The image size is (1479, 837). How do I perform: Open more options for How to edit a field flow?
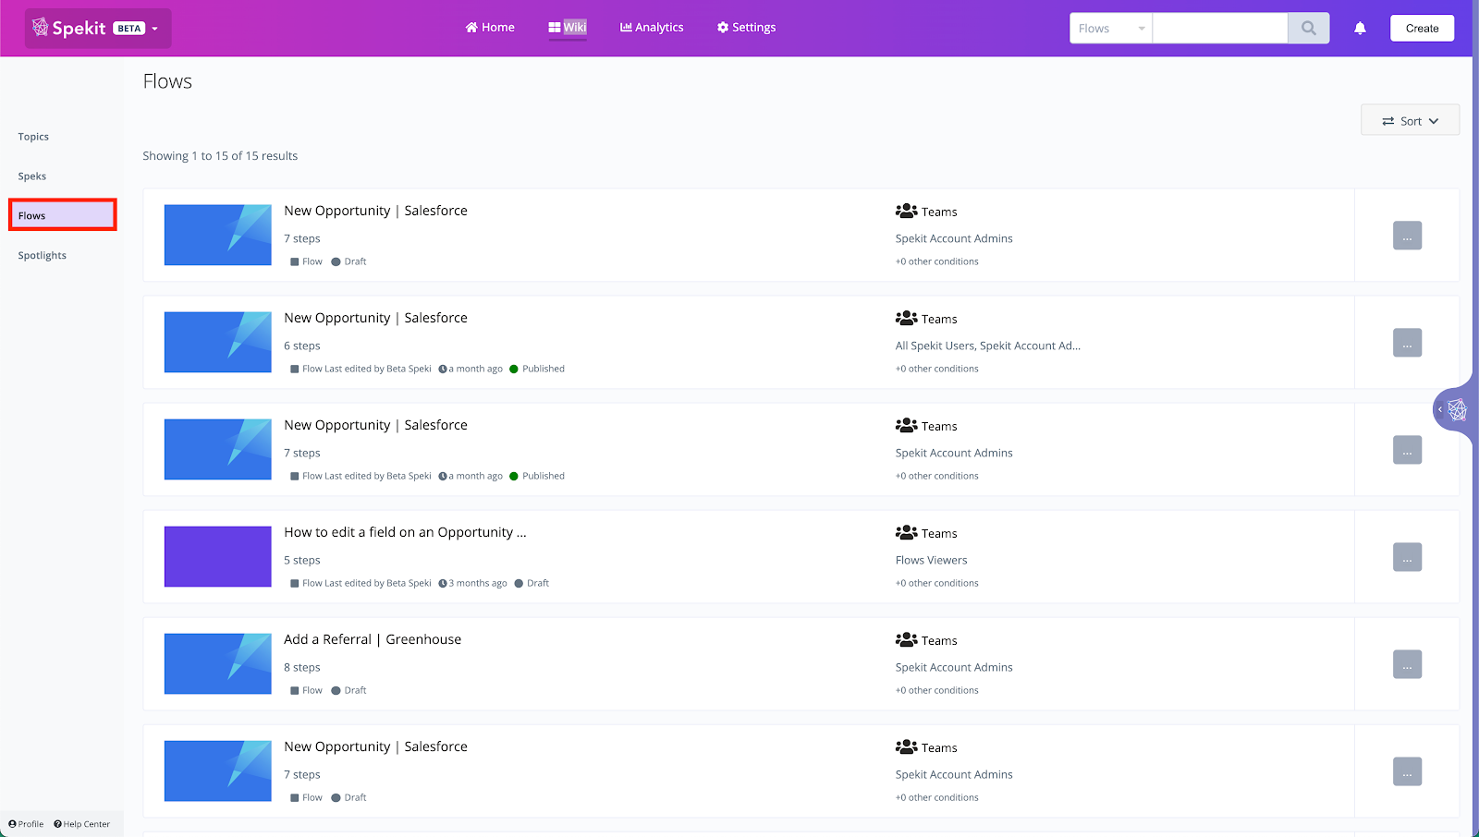pos(1407,557)
